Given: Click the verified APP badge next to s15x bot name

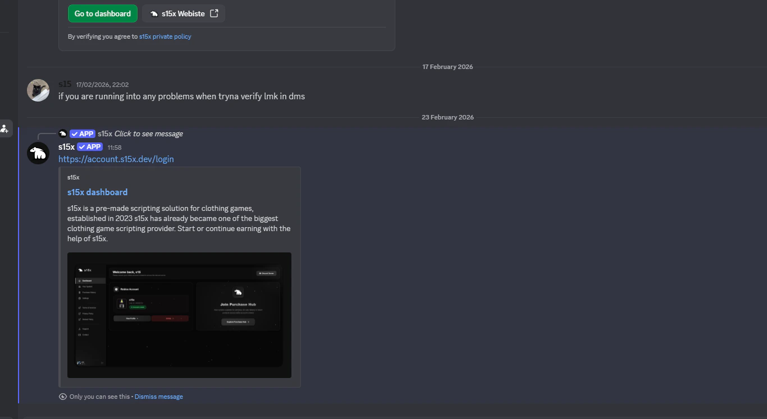Looking at the screenshot, I should [x=90, y=147].
